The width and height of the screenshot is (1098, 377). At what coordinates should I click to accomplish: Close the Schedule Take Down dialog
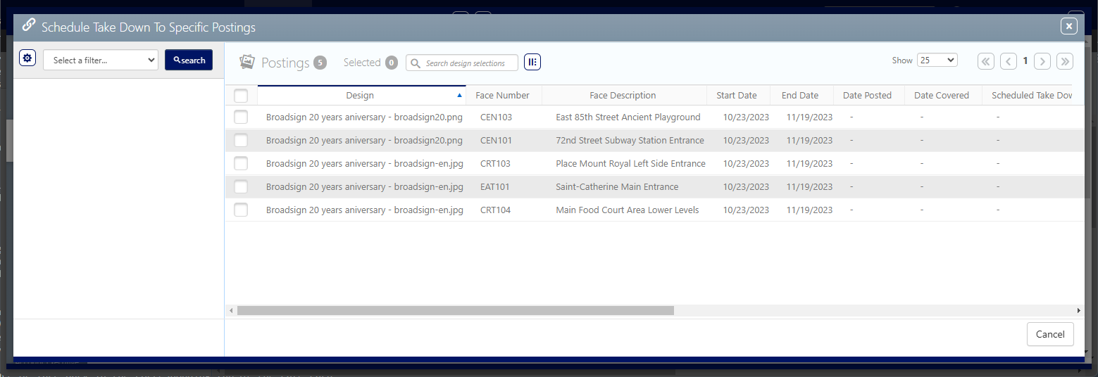point(1068,26)
